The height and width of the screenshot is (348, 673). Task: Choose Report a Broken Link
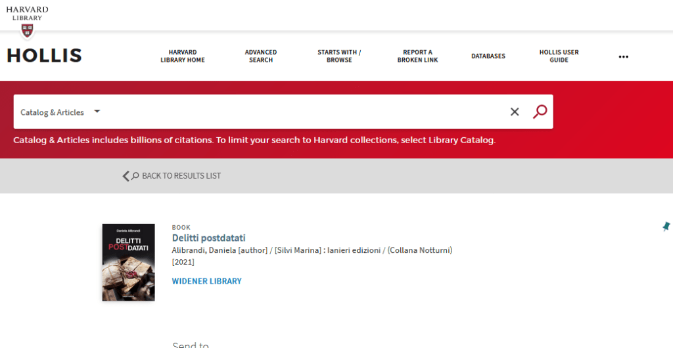point(417,56)
